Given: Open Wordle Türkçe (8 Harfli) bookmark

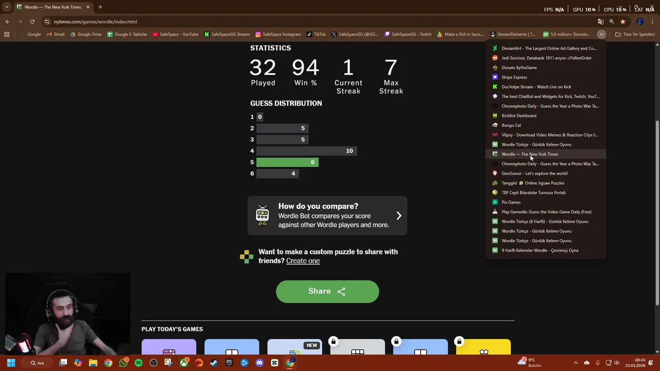Looking at the screenshot, I should [x=546, y=222].
